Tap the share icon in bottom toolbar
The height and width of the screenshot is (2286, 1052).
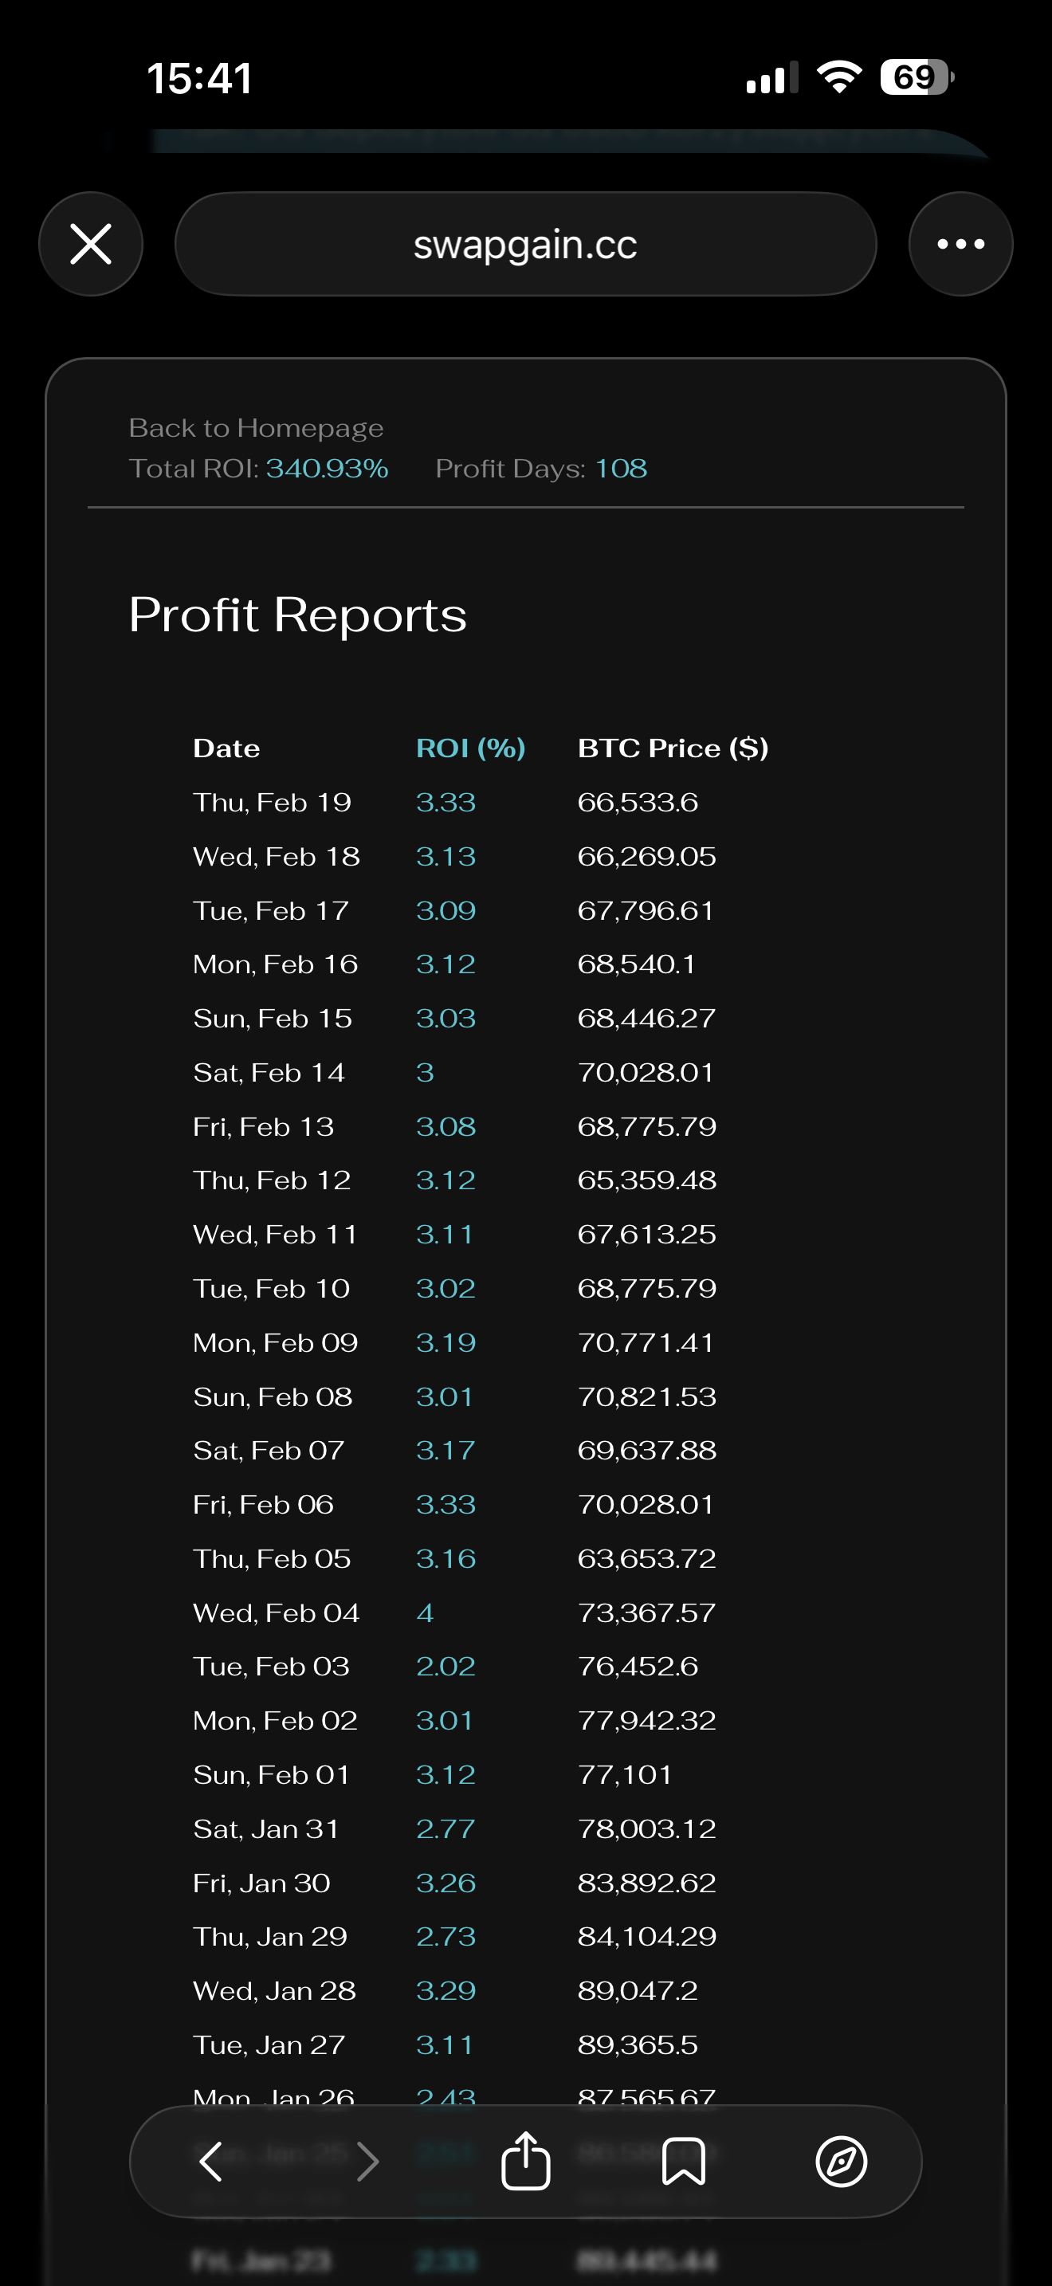point(525,2161)
